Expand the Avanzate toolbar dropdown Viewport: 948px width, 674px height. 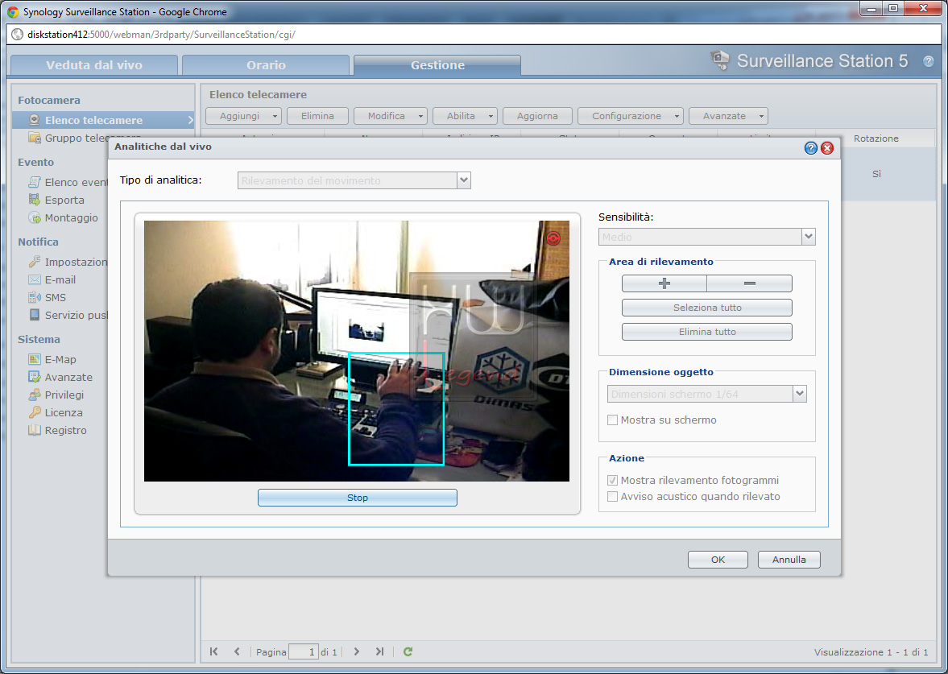point(762,116)
